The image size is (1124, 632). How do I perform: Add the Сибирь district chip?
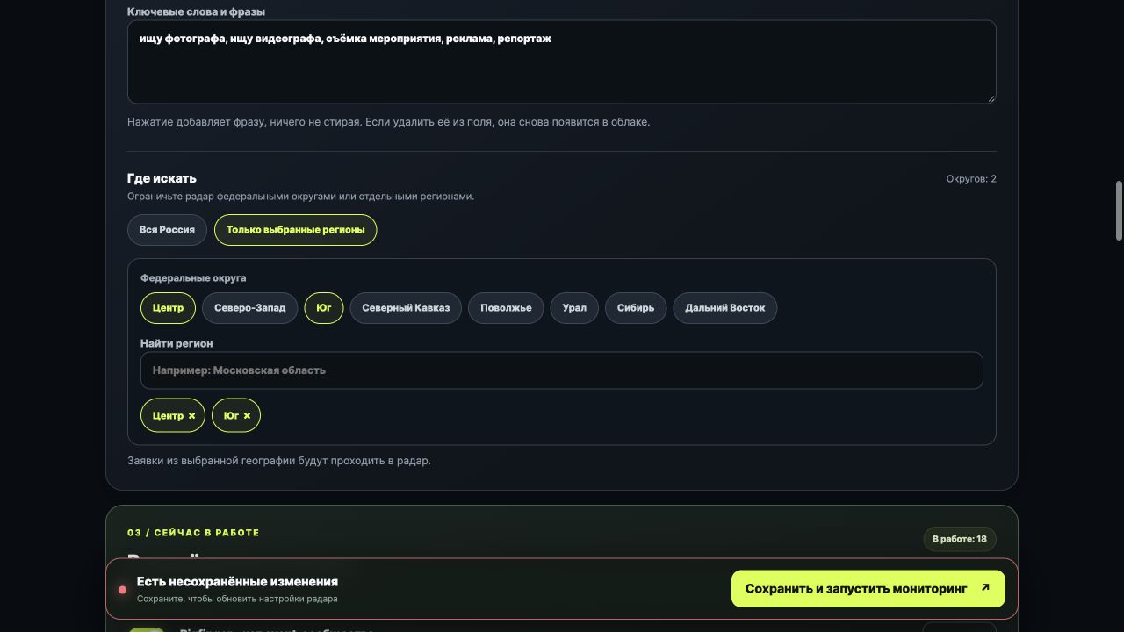(636, 308)
